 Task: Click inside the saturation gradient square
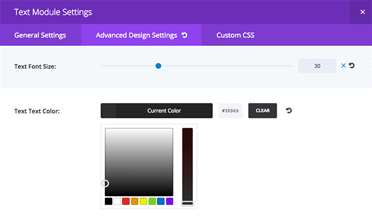coord(139,162)
